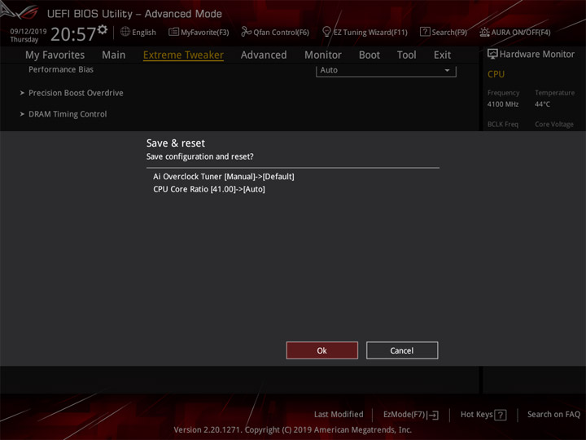Expand the DRAM Timing Control submenu
Viewport: 586px width, 440px height.
tap(68, 114)
